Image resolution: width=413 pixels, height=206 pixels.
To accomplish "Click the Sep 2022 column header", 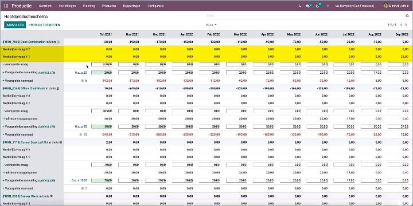I will [x=402, y=34].
